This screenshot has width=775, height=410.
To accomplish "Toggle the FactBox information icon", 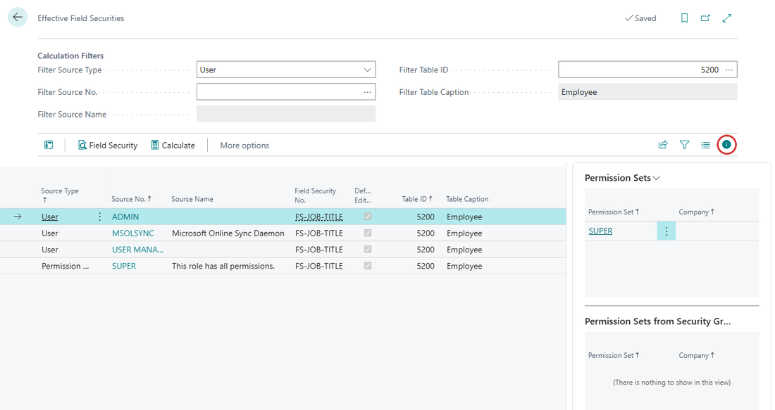I will click(726, 145).
